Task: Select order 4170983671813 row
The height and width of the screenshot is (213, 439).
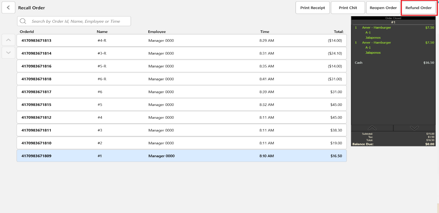Action: [x=182, y=40]
